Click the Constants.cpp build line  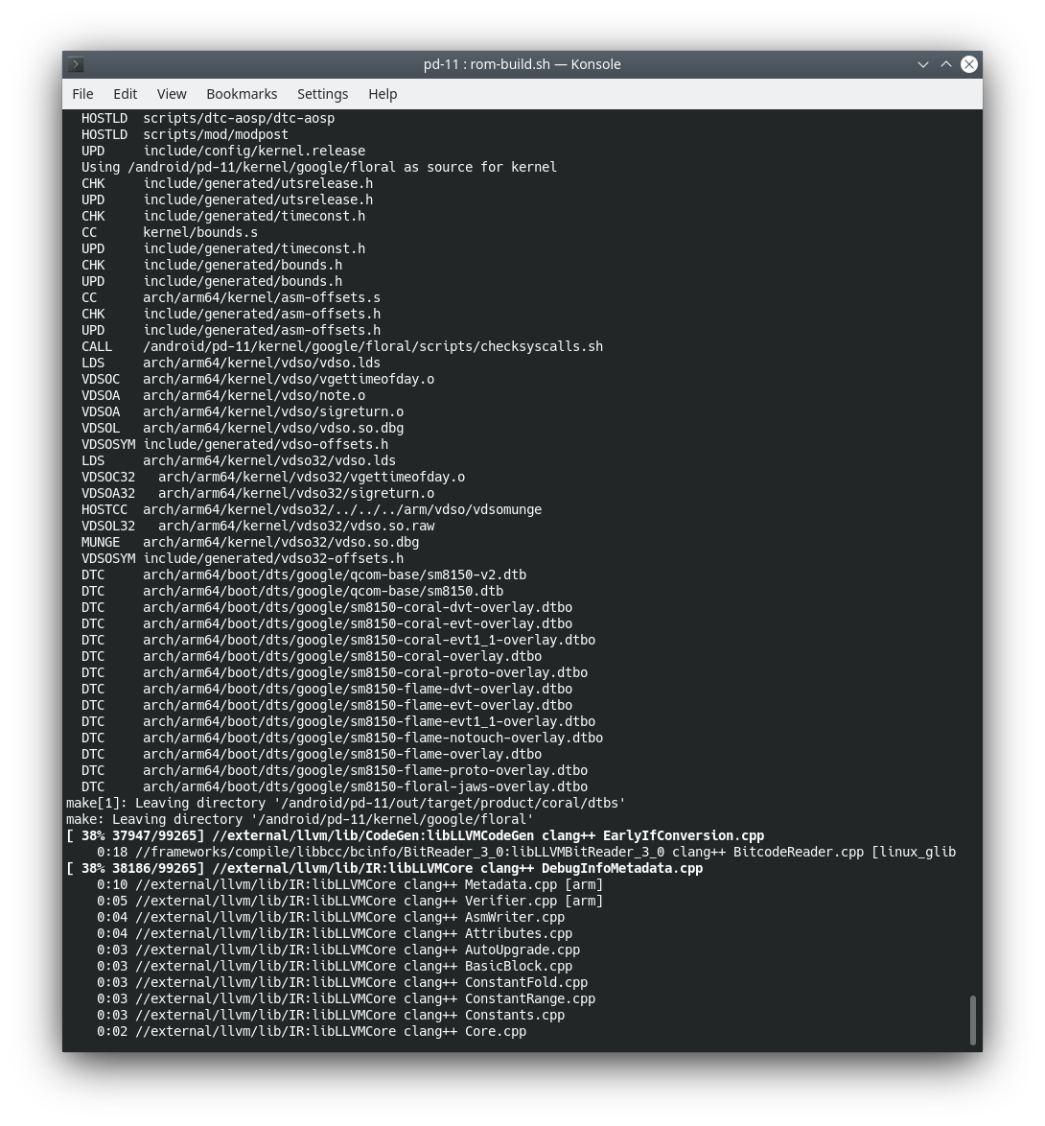tap(330, 1016)
